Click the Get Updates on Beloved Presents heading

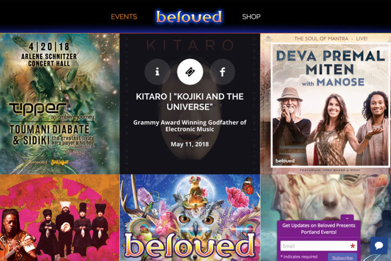click(319, 229)
